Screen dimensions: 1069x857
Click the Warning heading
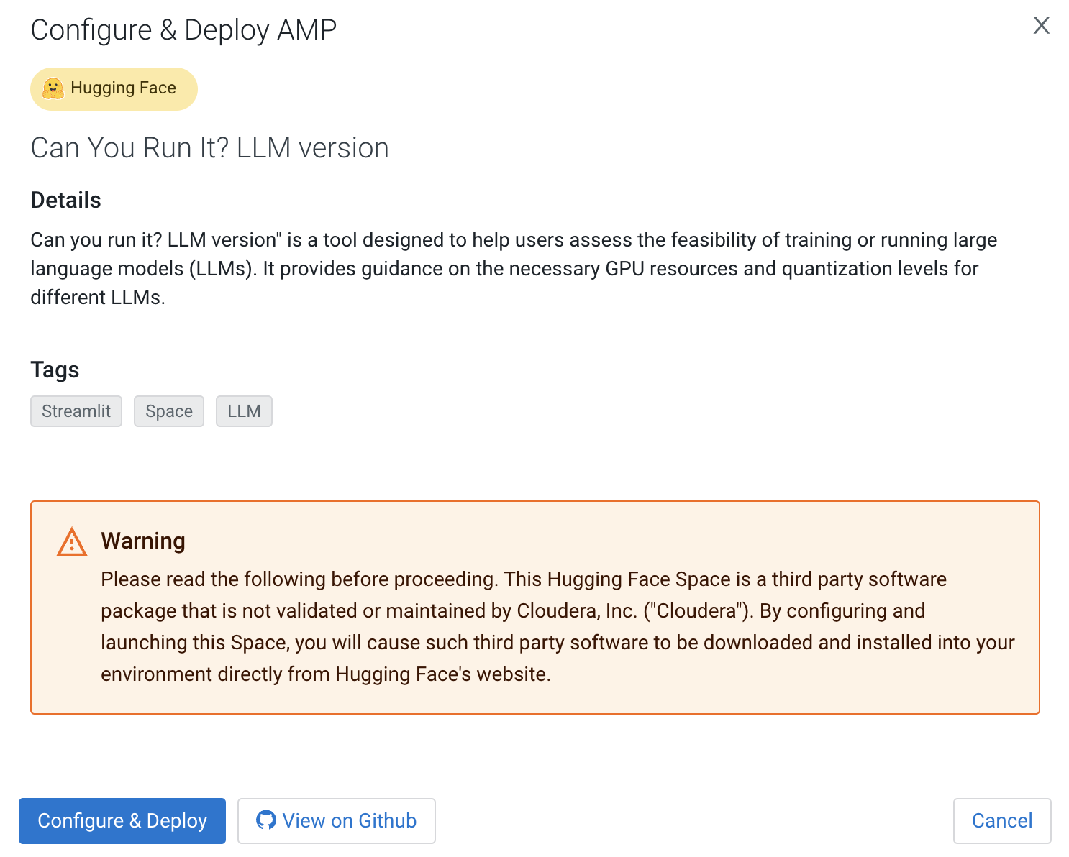(143, 540)
